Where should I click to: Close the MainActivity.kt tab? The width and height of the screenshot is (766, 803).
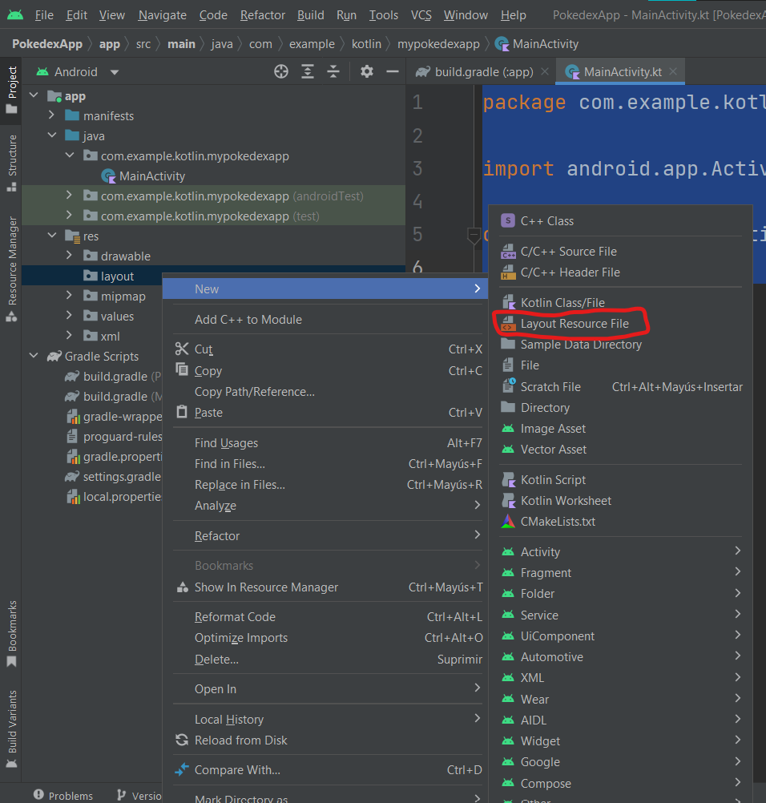point(673,72)
